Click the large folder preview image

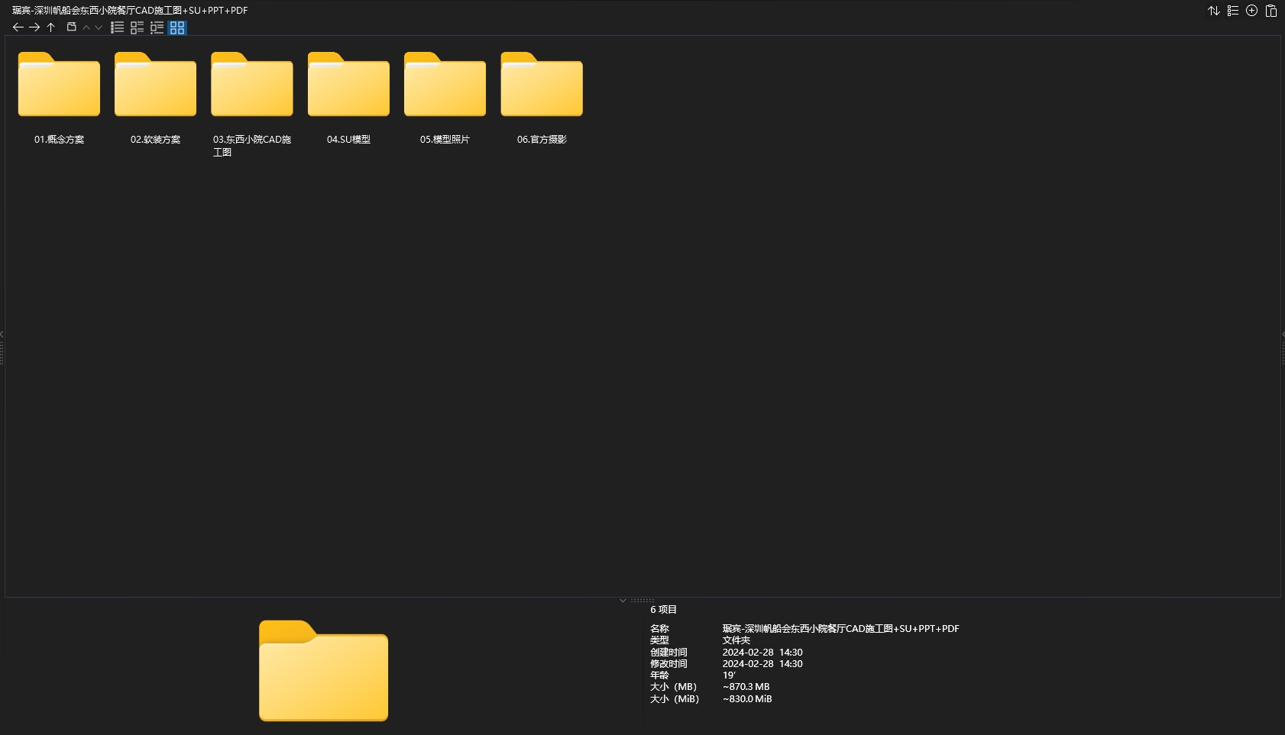point(323,671)
